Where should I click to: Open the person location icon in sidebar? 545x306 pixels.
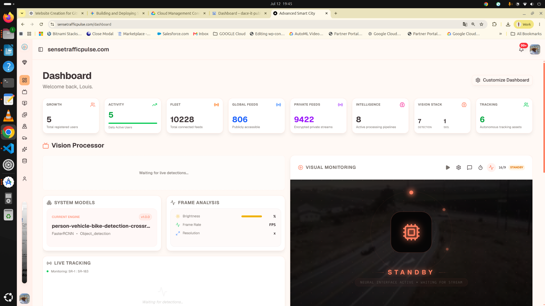click(x=24, y=126)
